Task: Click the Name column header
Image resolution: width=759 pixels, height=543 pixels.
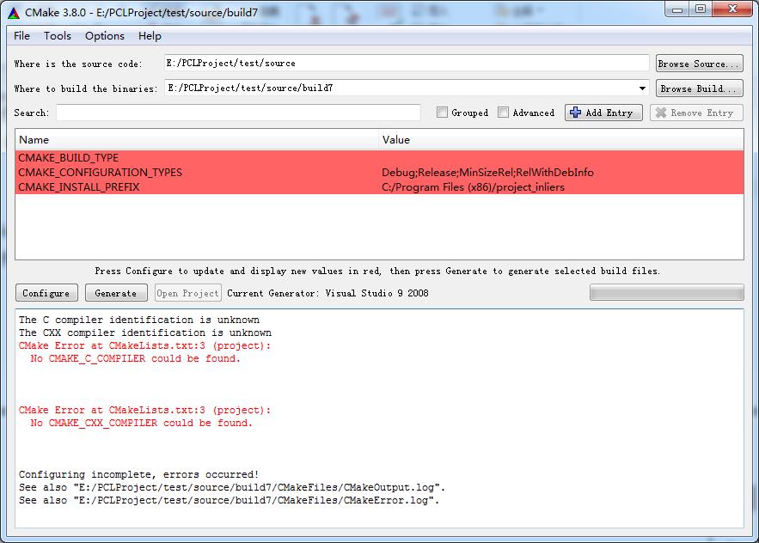Action: click(197, 140)
